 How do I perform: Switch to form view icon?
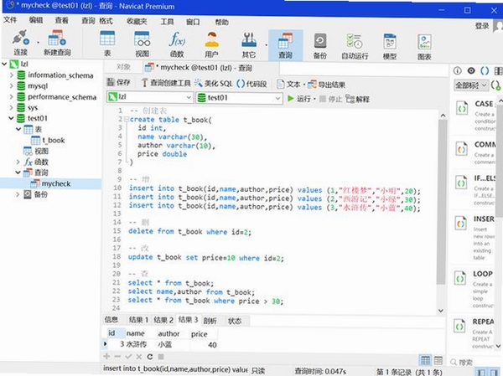[438, 360]
